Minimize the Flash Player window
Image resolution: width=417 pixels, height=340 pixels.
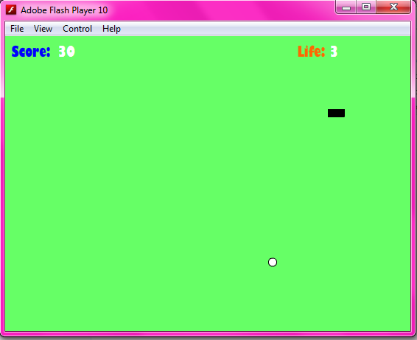346,7
